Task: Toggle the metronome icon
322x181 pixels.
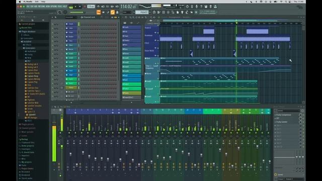Action: click(98, 7)
